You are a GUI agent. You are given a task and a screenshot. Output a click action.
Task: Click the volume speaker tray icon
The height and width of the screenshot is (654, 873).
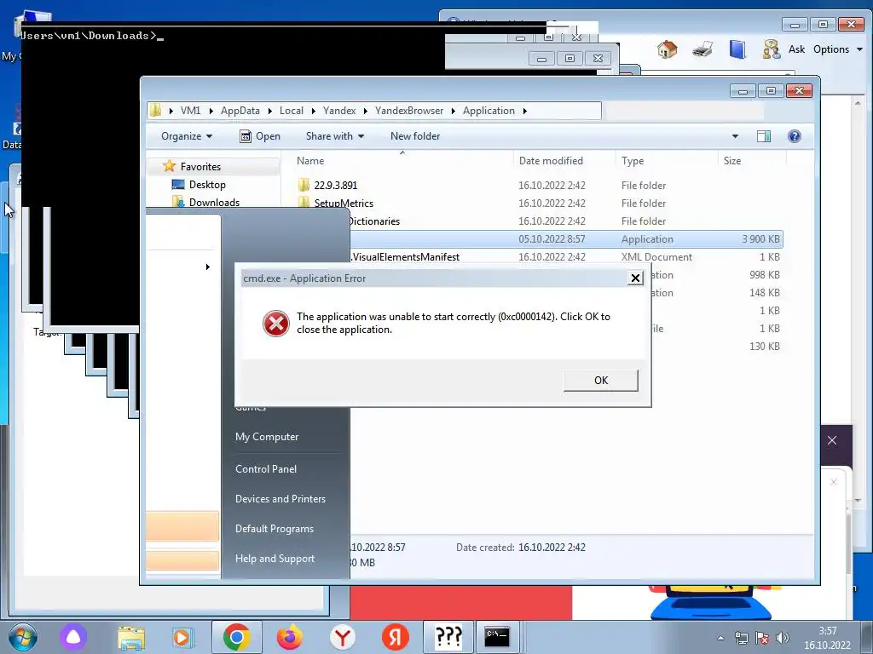pyautogui.click(x=783, y=638)
